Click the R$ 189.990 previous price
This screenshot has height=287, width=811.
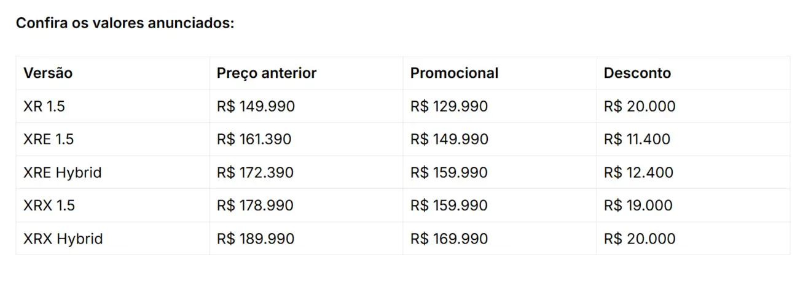256,239
